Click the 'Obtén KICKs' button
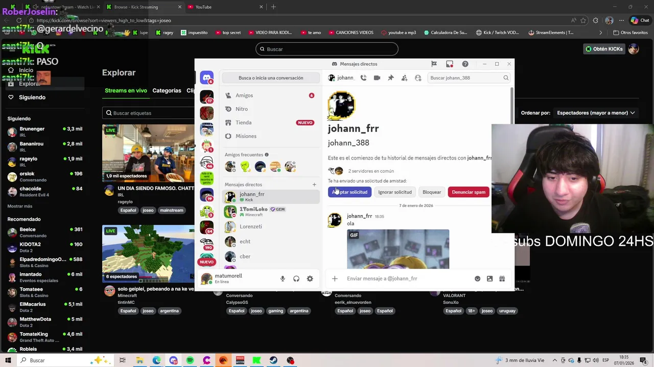 click(x=604, y=49)
